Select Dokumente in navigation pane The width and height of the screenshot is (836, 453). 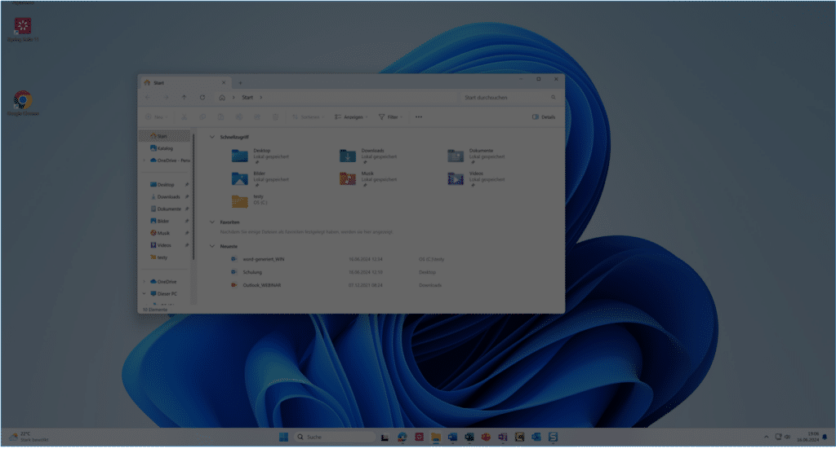click(165, 209)
